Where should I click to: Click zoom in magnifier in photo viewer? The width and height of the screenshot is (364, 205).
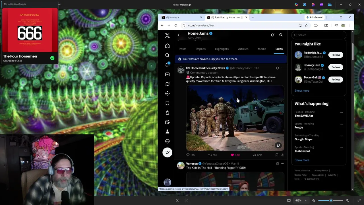[x=347, y=200]
